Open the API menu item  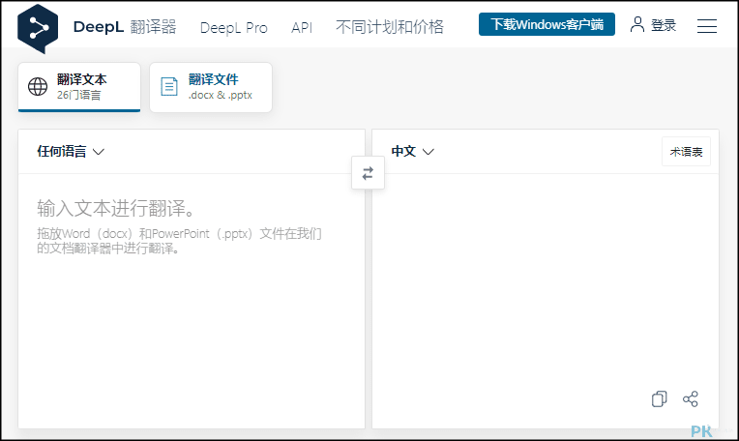click(x=302, y=27)
